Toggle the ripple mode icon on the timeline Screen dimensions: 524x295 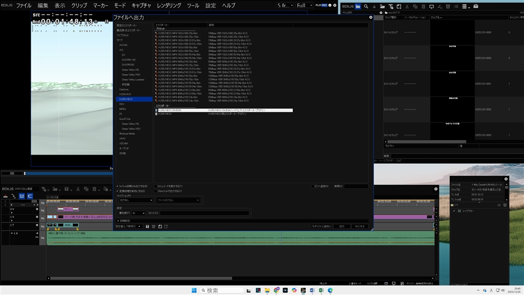tap(30, 196)
